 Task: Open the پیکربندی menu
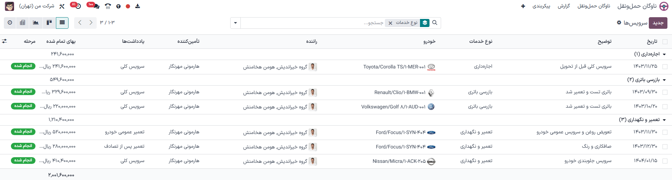(541, 6)
